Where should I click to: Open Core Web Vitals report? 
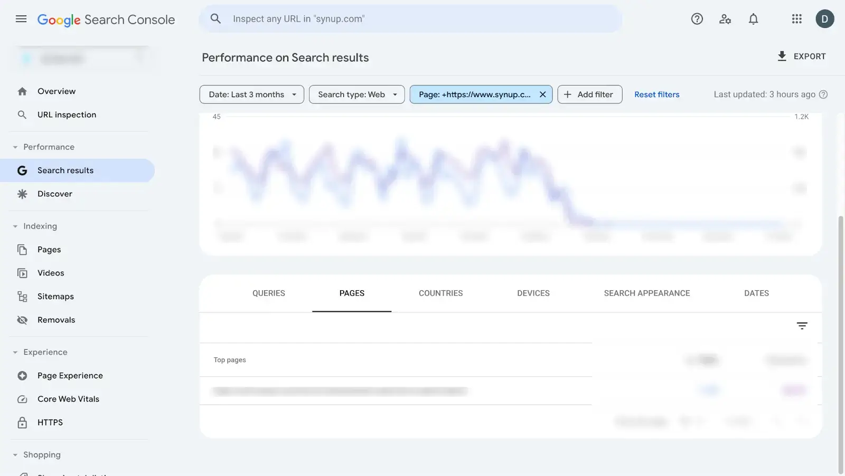pyautogui.click(x=68, y=399)
